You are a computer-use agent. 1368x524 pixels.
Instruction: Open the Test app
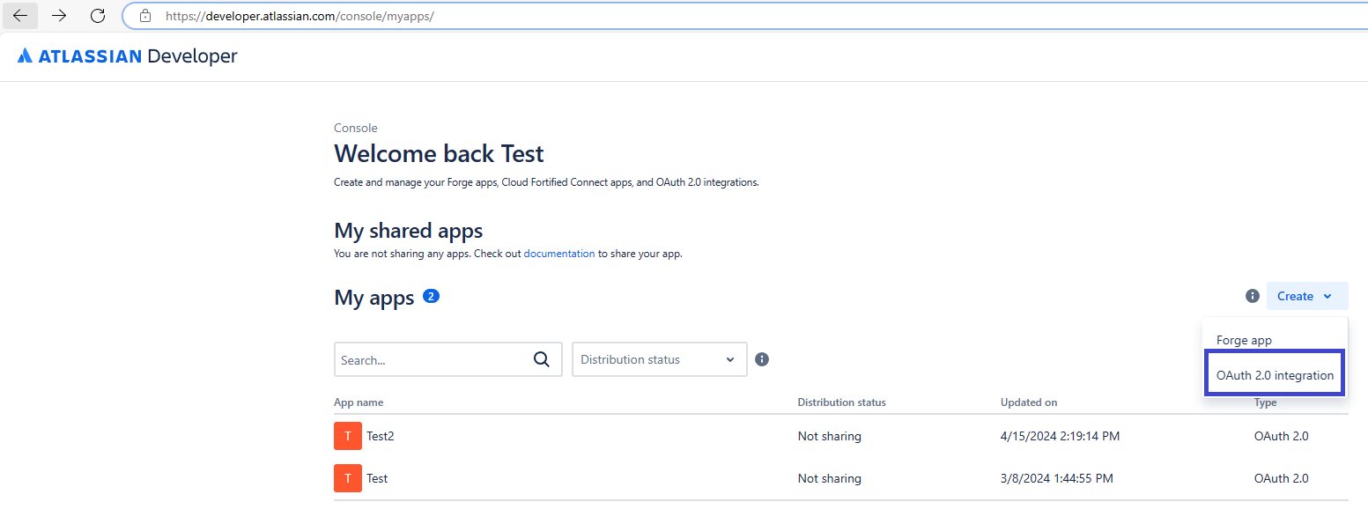(377, 478)
